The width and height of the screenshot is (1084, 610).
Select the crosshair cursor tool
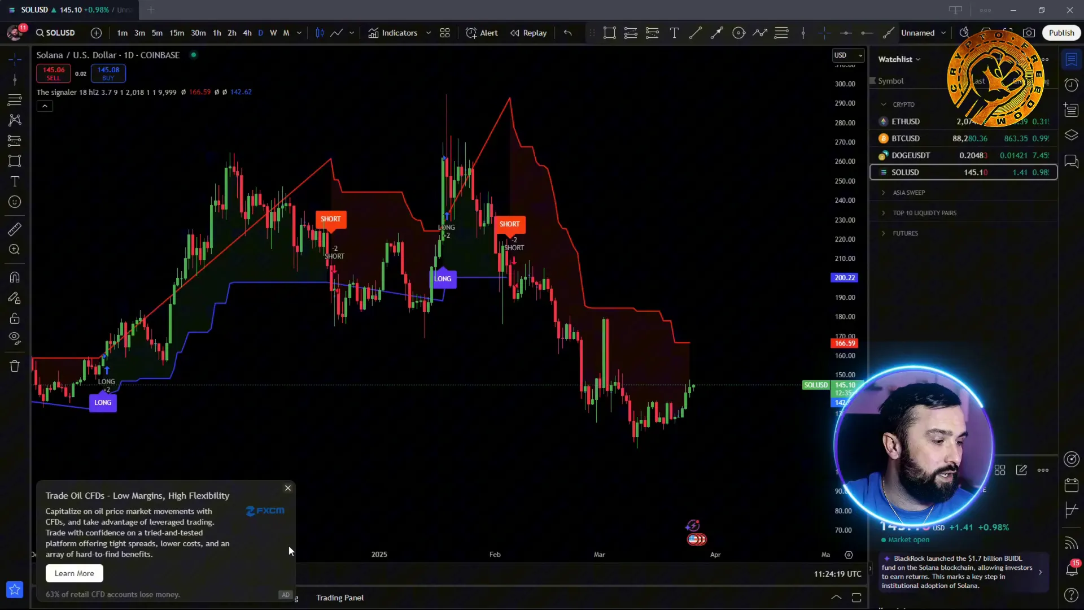tap(15, 60)
